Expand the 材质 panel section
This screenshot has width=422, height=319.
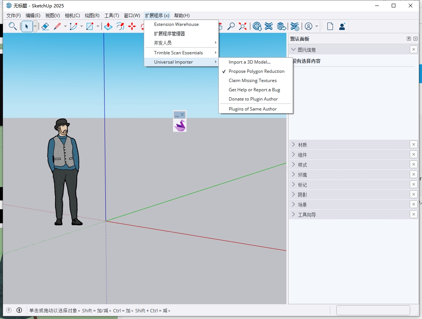293,145
